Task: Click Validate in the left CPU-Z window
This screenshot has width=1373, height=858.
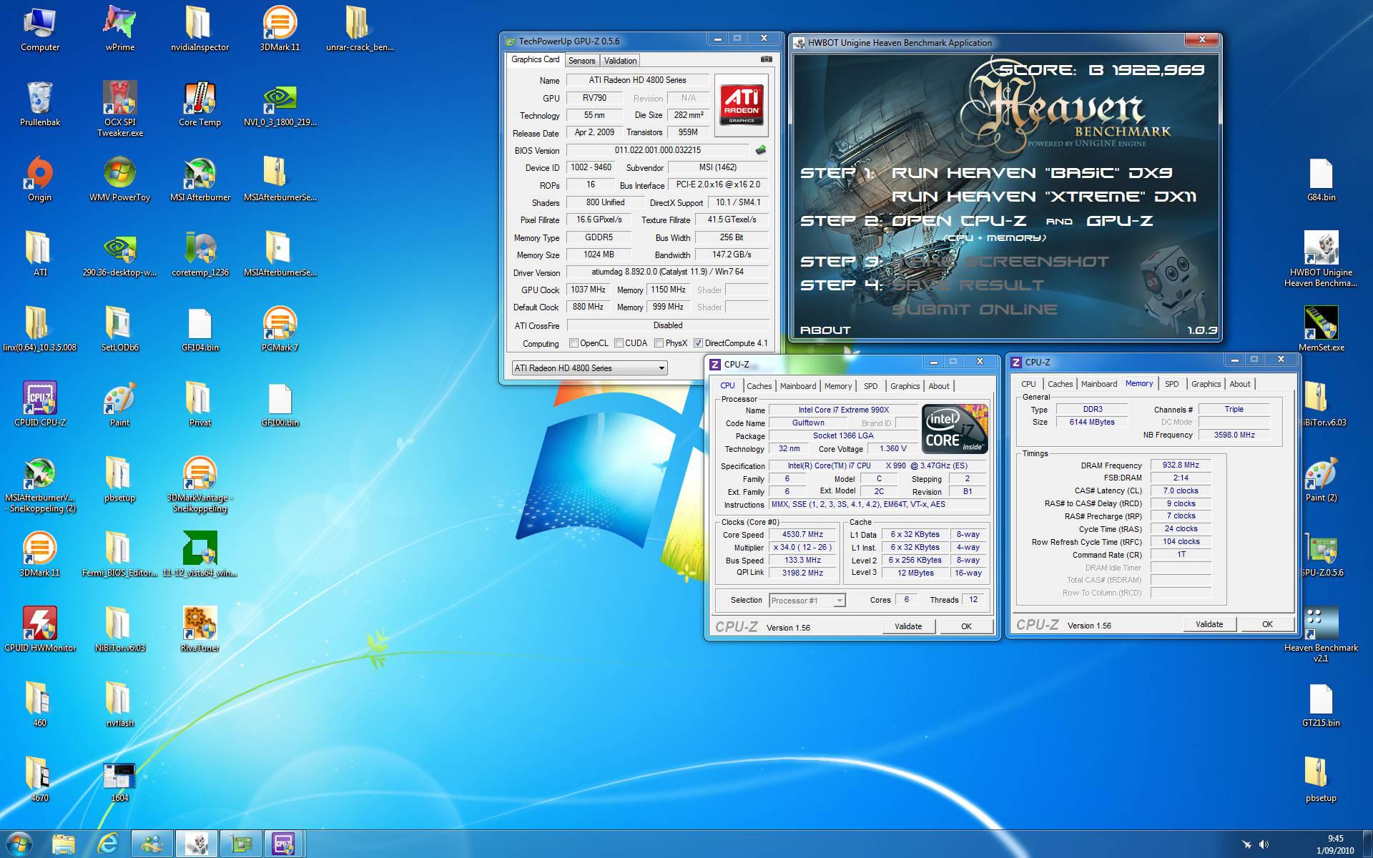Action: coord(908,626)
